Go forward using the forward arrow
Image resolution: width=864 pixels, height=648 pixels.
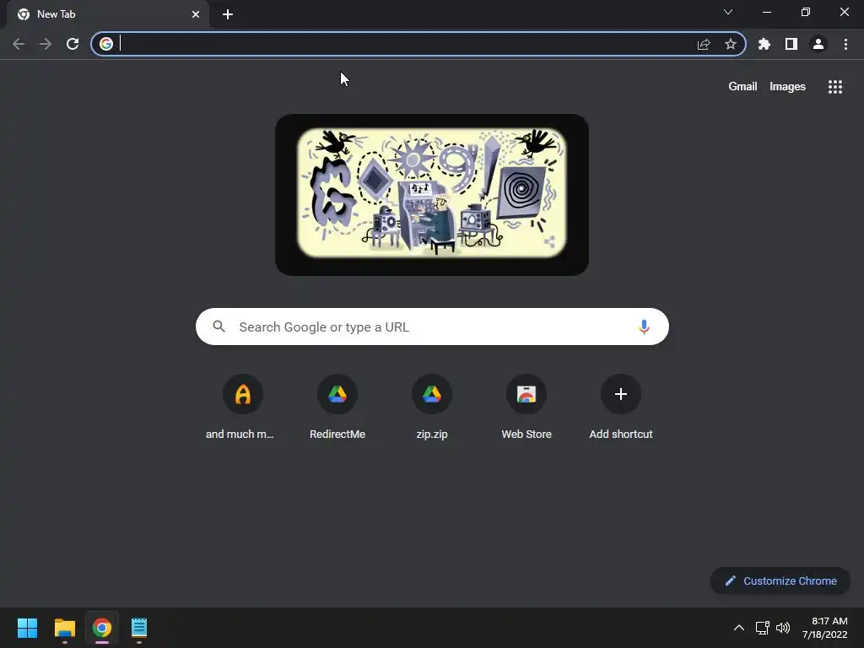[46, 44]
